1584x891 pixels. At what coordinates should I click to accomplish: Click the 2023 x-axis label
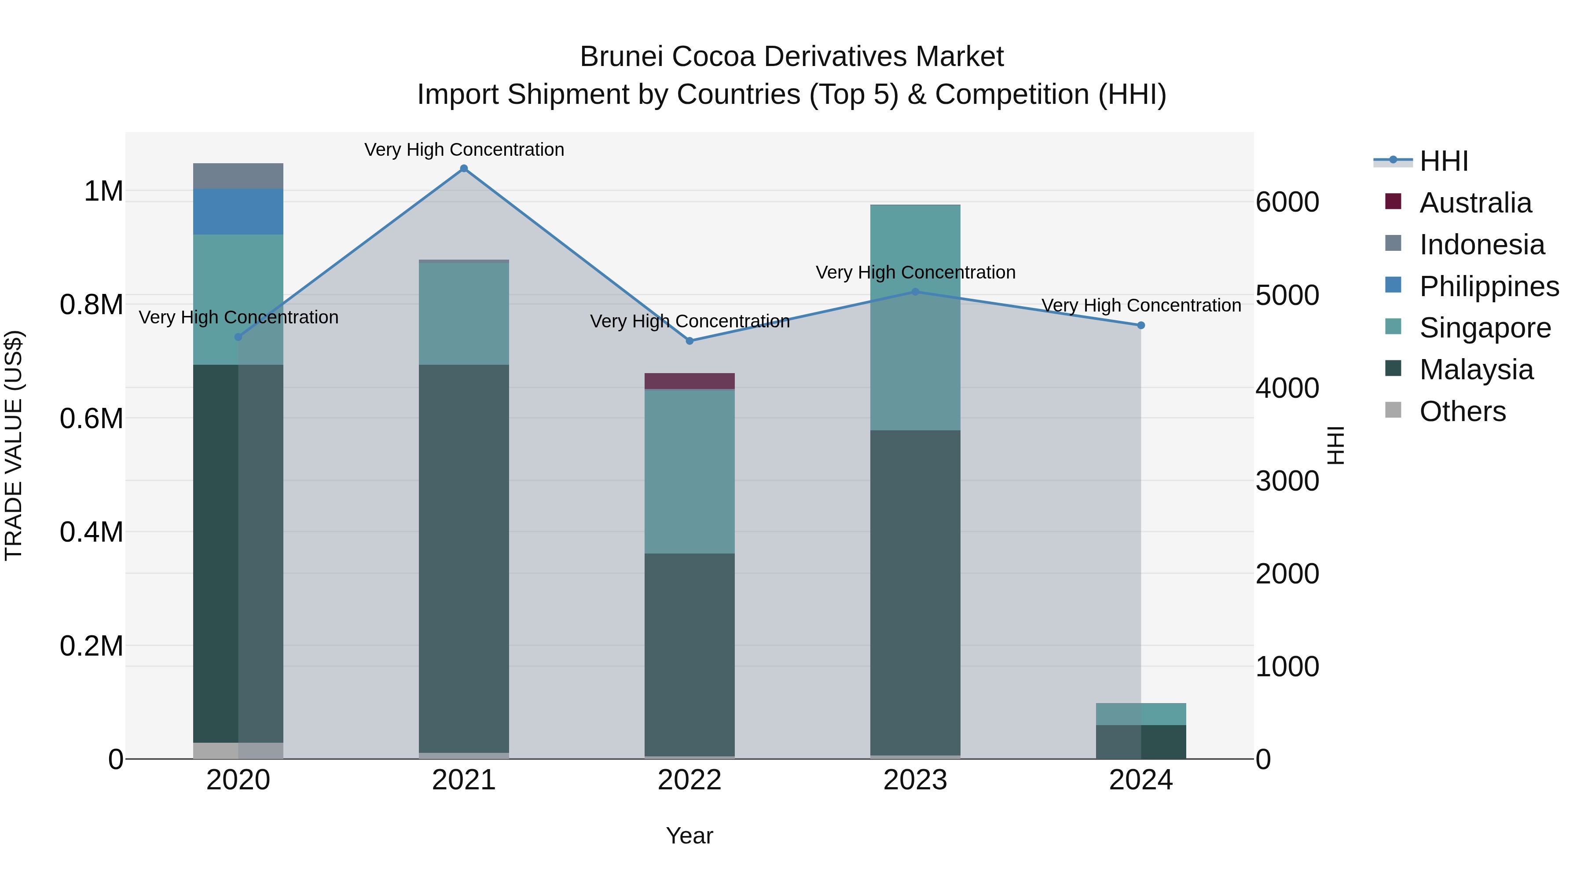915,780
